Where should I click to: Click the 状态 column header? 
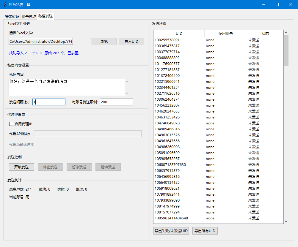pyautogui.click(x=265, y=33)
